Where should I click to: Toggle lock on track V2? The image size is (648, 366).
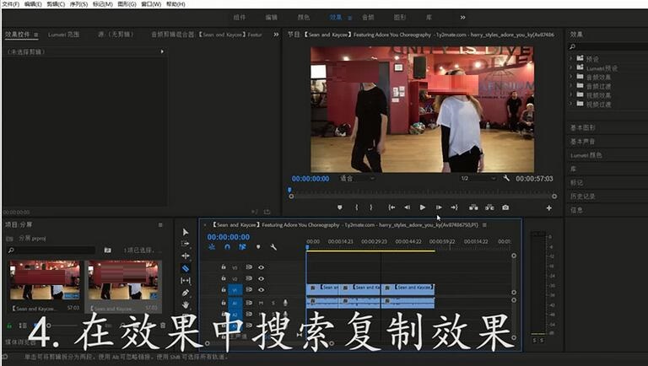pos(223,278)
